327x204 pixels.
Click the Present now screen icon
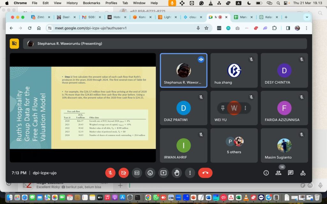[x=163, y=173]
